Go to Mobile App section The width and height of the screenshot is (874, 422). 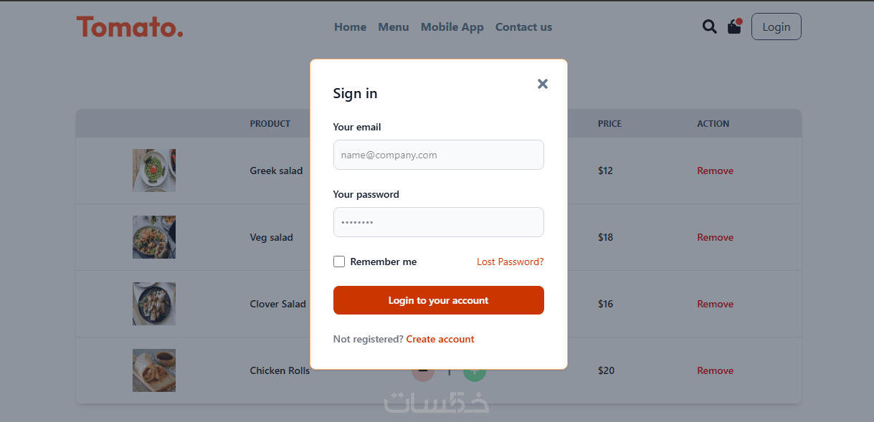pos(452,27)
